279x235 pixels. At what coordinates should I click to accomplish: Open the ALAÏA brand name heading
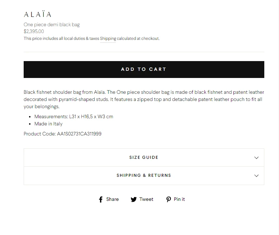pos(38,14)
